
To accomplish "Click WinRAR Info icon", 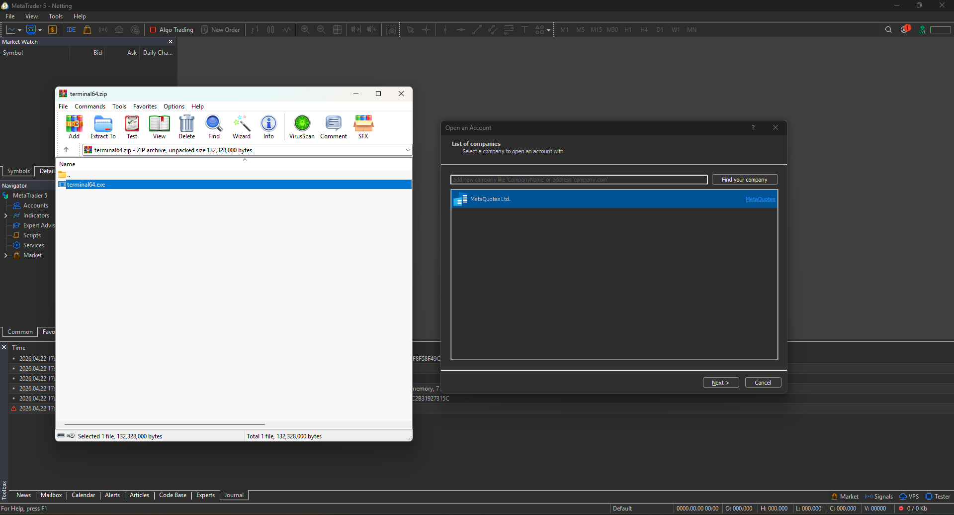I will [268, 127].
